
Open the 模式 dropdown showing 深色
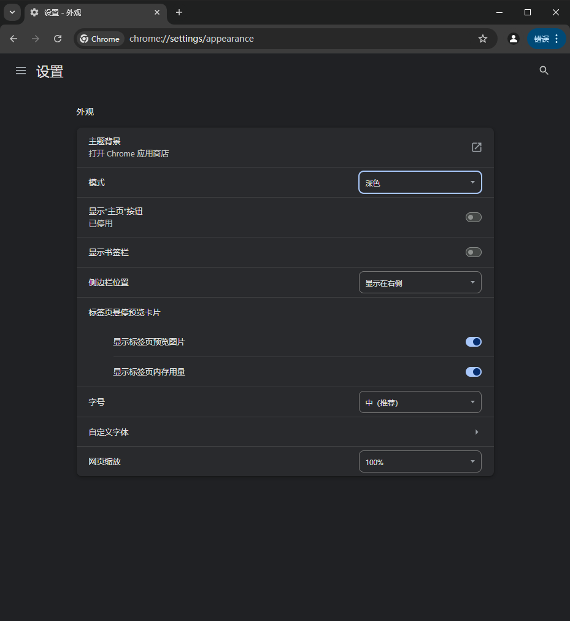tap(420, 182)
